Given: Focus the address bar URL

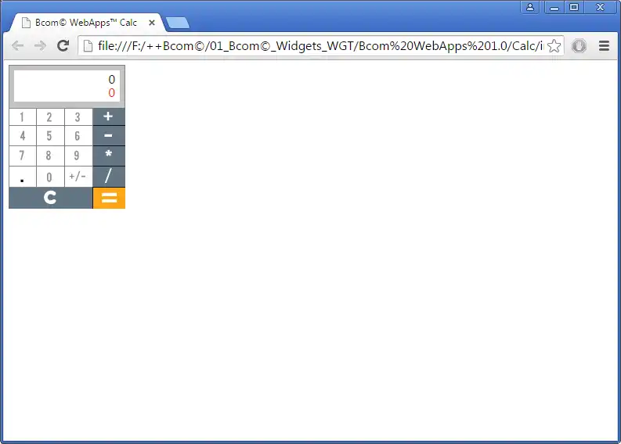Looking at the screenshot, I should (320, 46).
